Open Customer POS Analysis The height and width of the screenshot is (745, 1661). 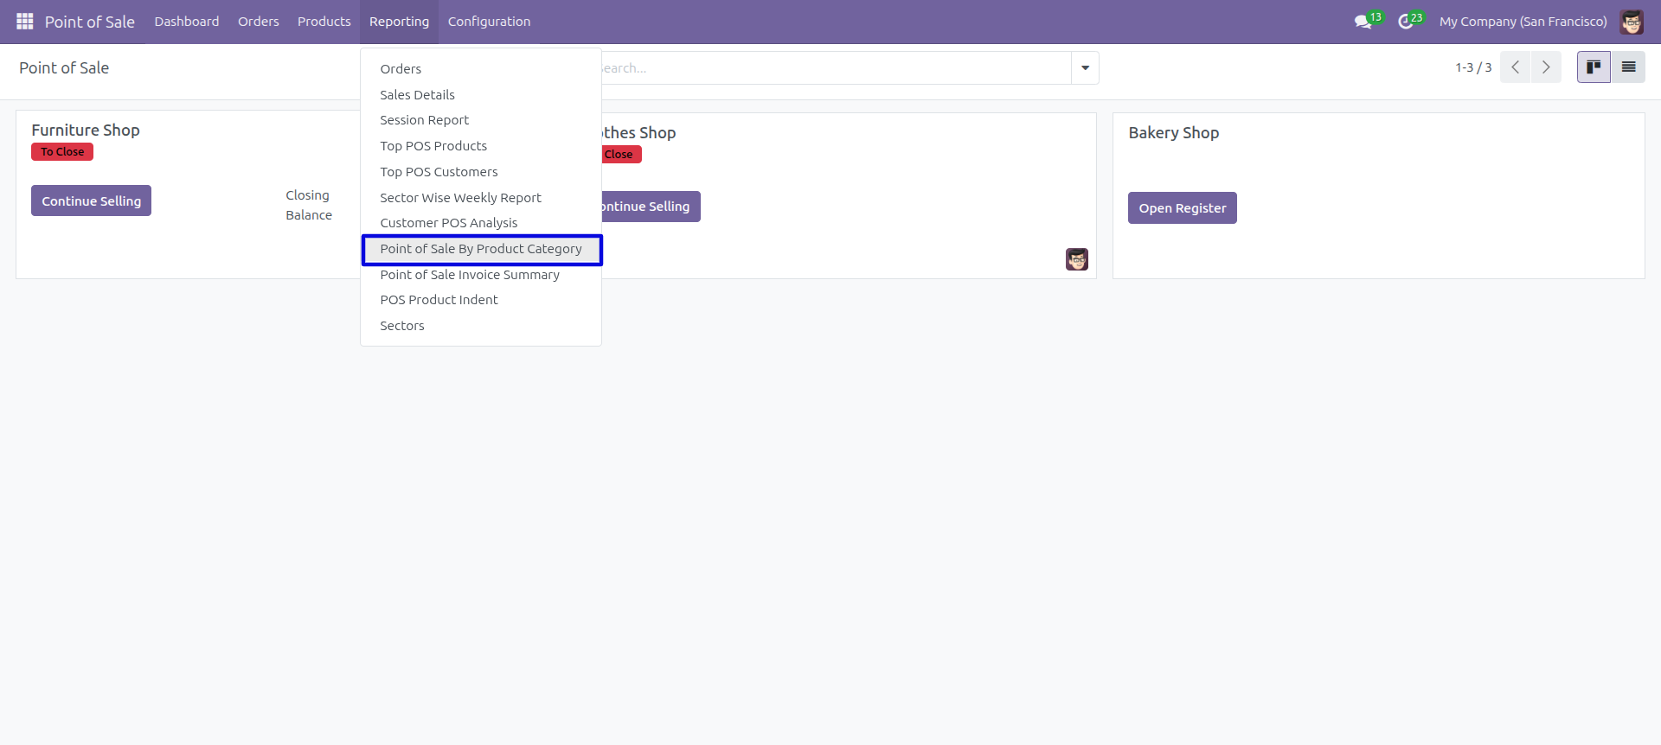481,223
